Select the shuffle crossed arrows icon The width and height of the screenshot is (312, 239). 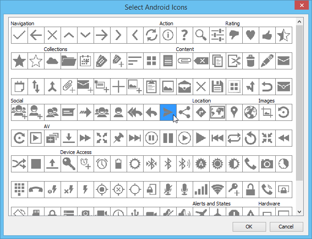point(19,164)
